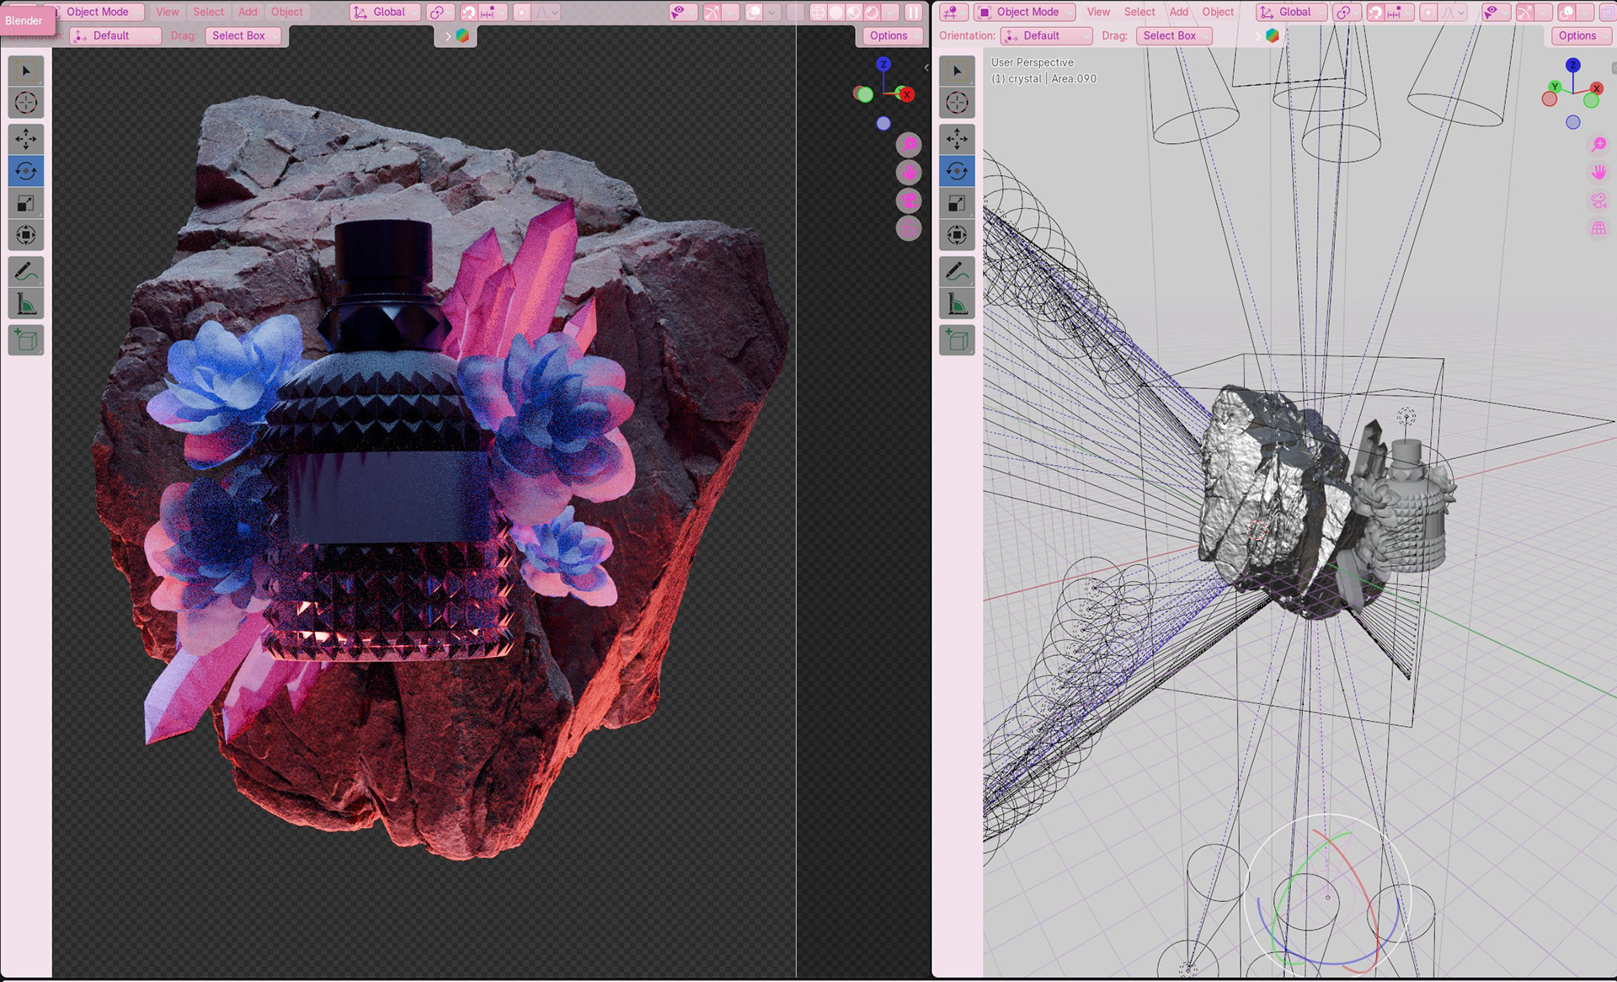Select the Move tool in right viewport

pos(957,139)
